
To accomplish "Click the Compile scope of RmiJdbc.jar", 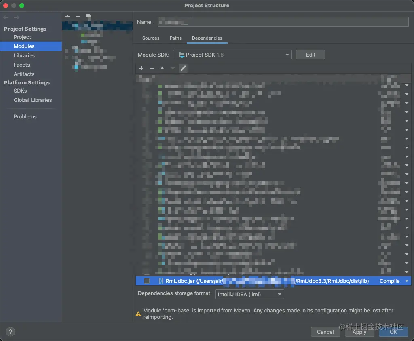I will point(389,281).
